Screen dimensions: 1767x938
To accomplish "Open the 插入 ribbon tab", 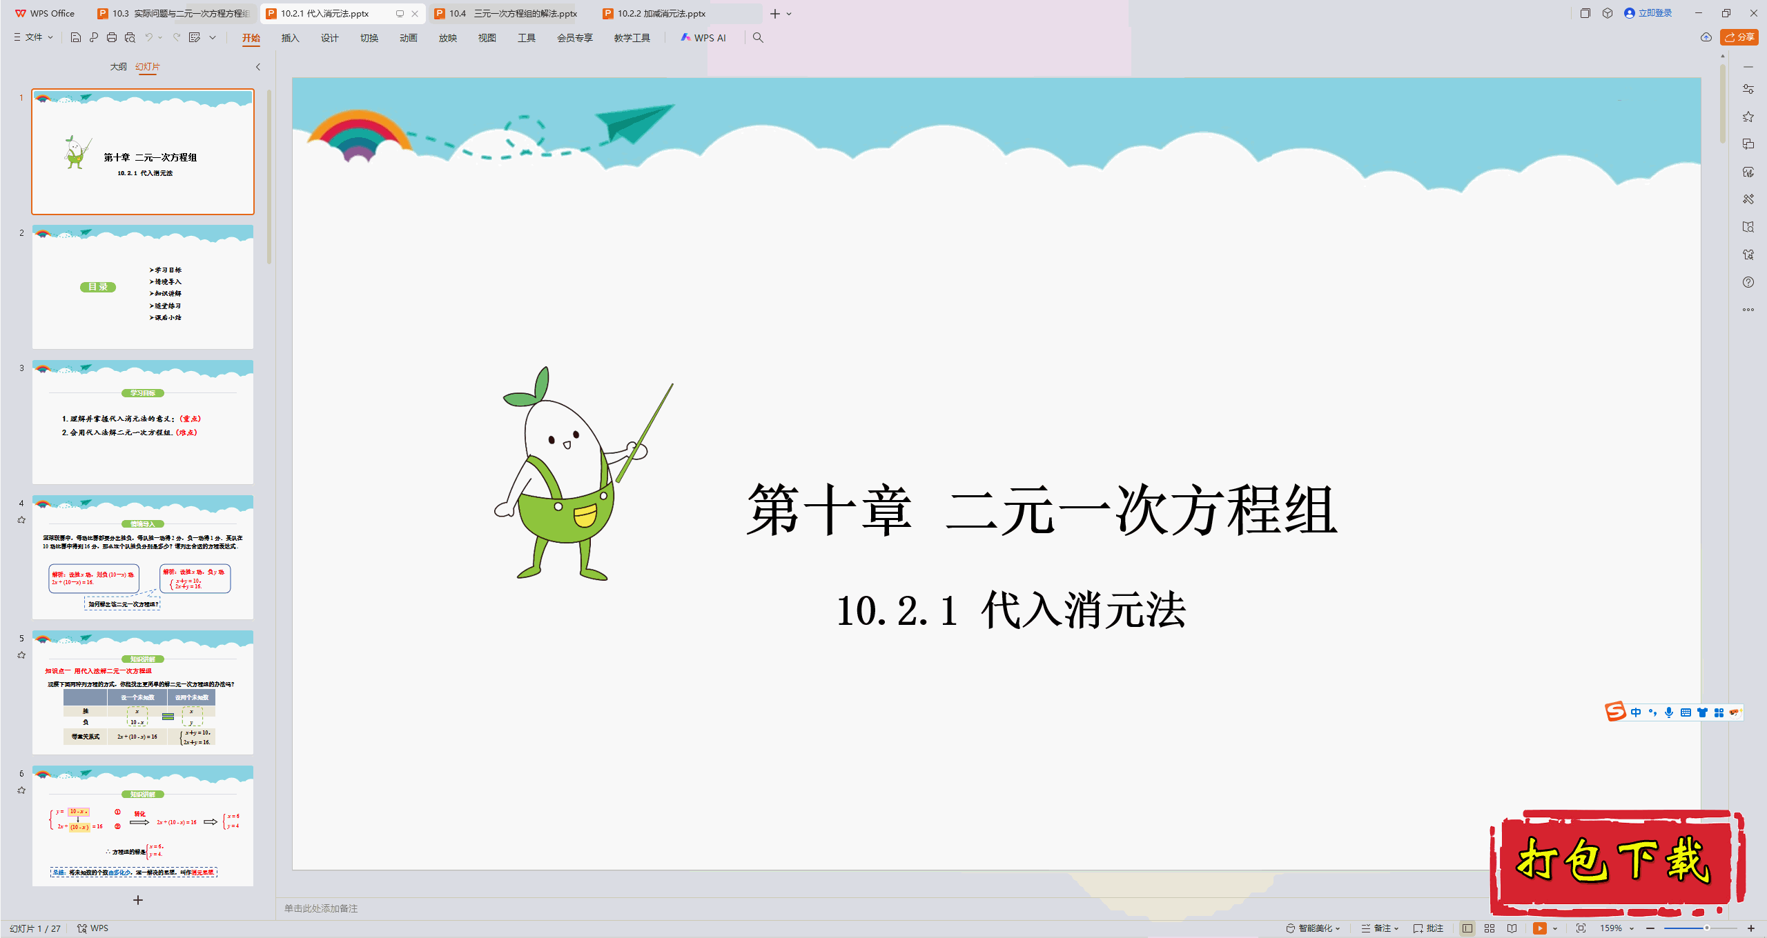I will (x=291, y=38).
